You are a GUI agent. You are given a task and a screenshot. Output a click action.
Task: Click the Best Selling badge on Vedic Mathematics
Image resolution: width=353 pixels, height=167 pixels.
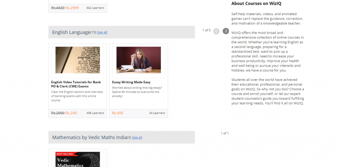coord(65,154)
